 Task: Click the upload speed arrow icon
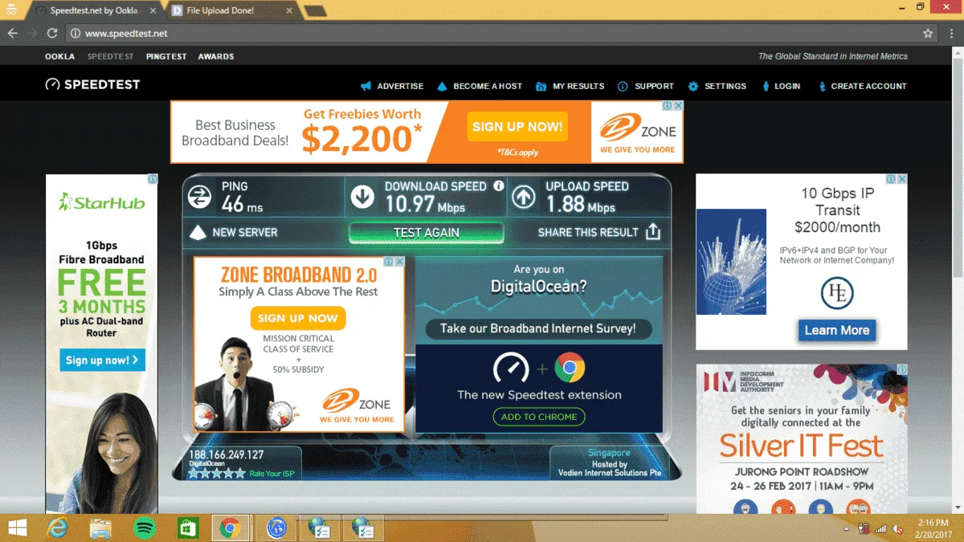point(524,197)
